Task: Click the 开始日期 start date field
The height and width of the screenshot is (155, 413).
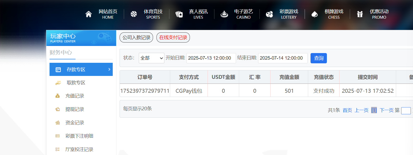Action: tap(211, 58)
